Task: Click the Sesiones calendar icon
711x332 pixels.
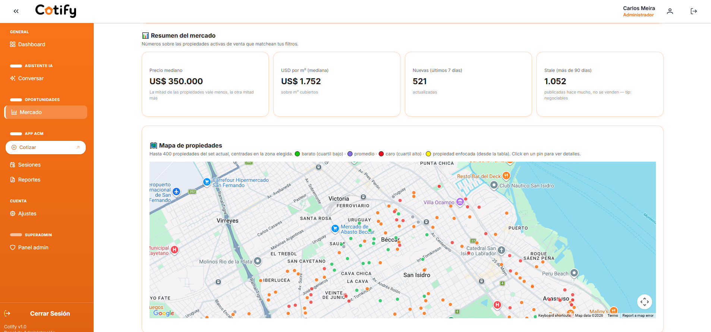Action: click(x=13, y=165)
